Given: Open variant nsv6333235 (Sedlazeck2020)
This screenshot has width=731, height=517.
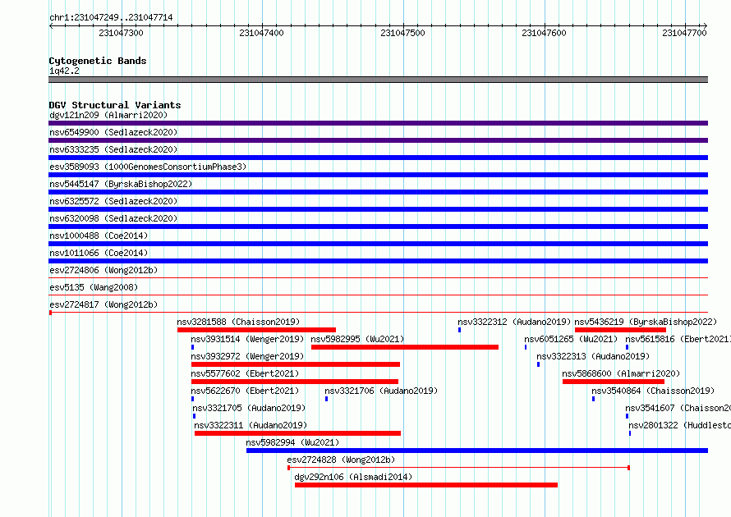Looking at the screenshot, I should pyautogui.click(x=113, y=149).
